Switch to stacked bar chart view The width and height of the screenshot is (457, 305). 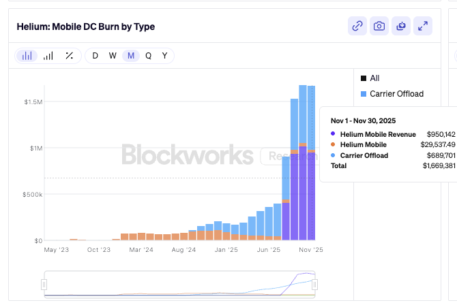point(27,56)
